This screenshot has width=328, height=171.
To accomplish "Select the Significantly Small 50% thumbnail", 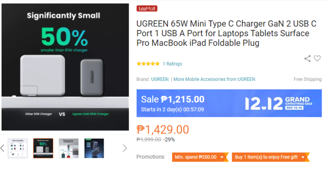I will pos(43,148).
